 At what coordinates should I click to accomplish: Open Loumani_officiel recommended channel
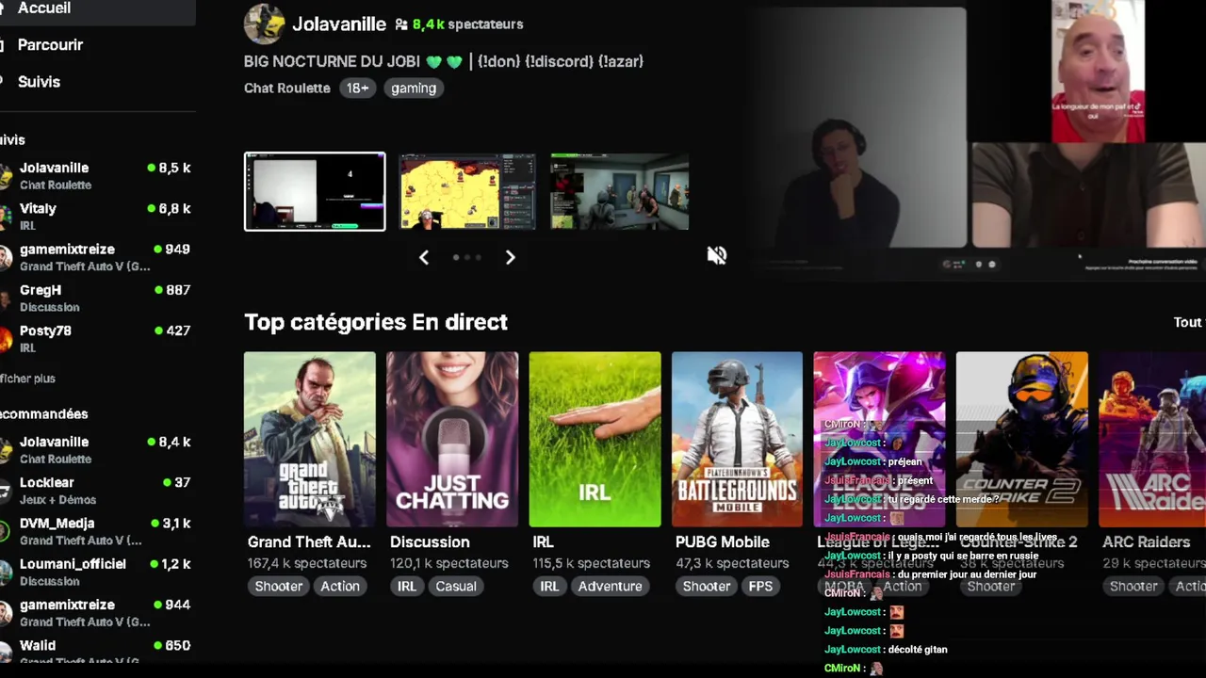(x=96, y=572)
